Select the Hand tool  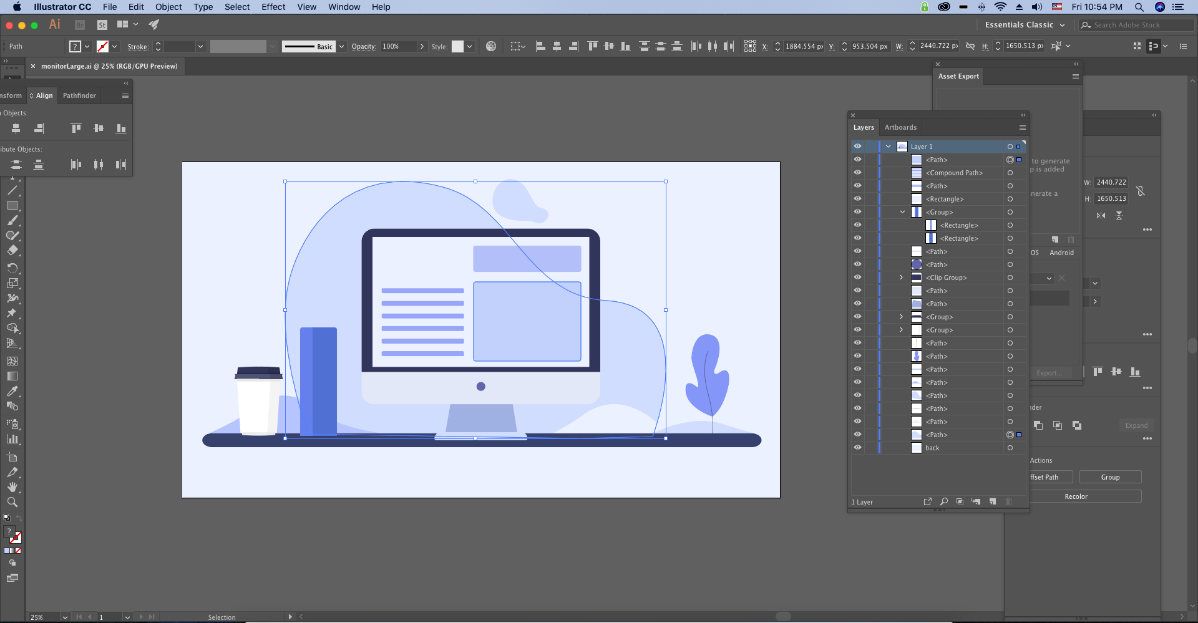[x=12, y=487]
